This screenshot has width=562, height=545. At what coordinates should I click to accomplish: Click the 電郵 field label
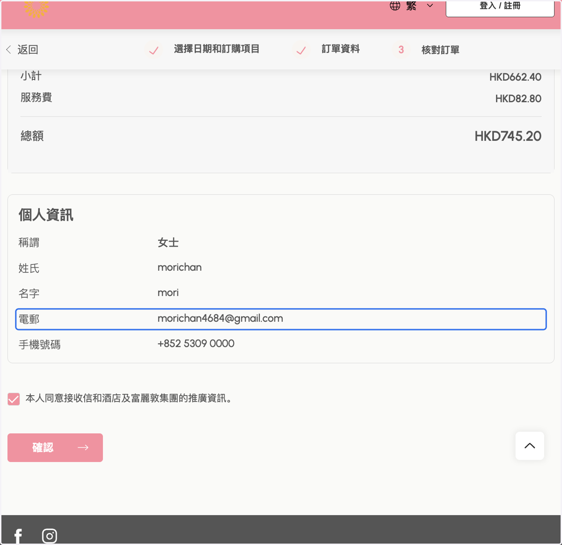[x=29, y=319]
